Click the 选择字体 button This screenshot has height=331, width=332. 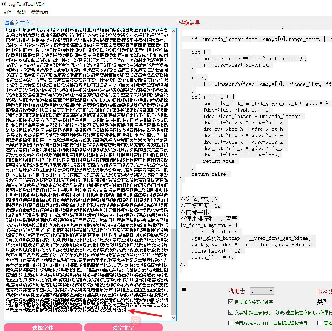tap(43, 327)
